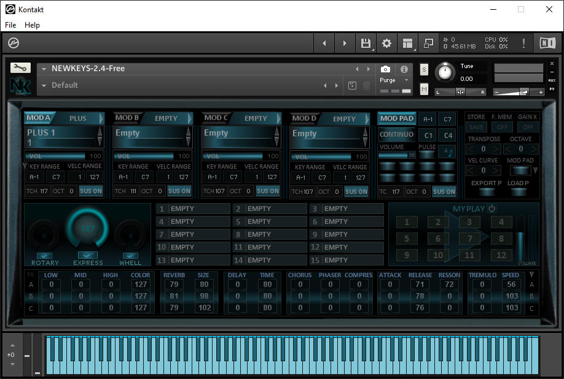Click the keyboard octave up arrow
Screen dimensions: 564x379
pos(12,345)
